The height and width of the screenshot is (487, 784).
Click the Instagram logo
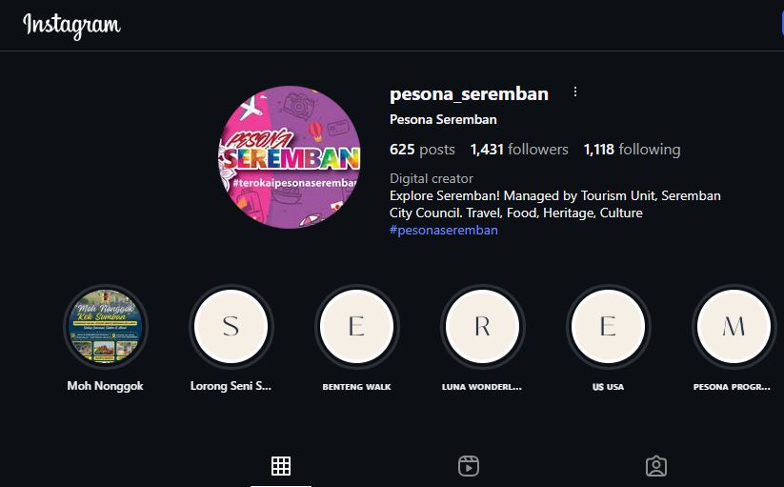[72, 25]
